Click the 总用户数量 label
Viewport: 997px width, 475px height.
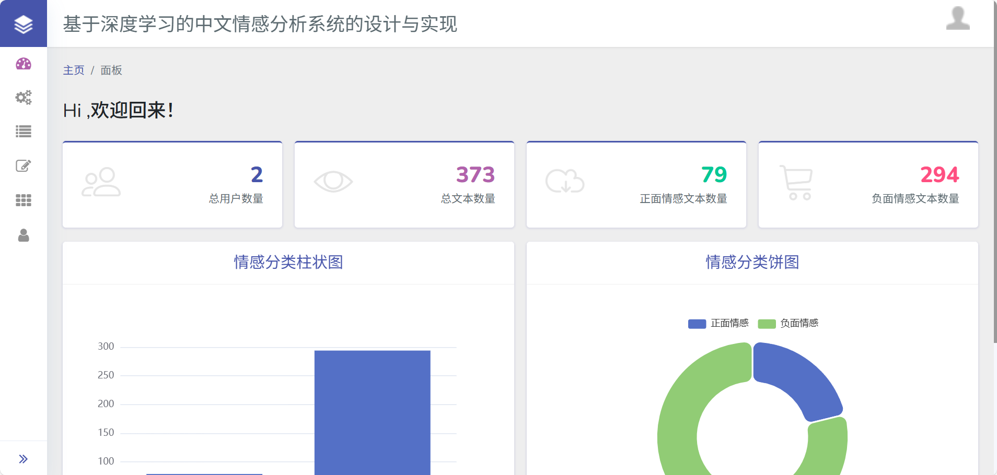click(x=236, y=199)
